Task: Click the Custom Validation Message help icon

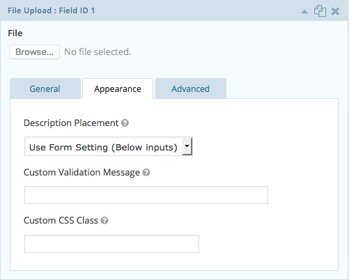Action: pyautogui.click(x=146, y=173)
